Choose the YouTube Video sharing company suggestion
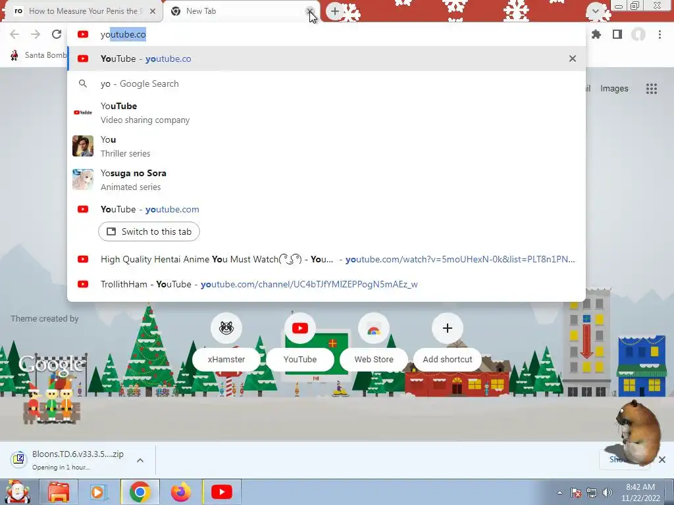The width and height of the screenshot is (674, 505). click(326, 112)
